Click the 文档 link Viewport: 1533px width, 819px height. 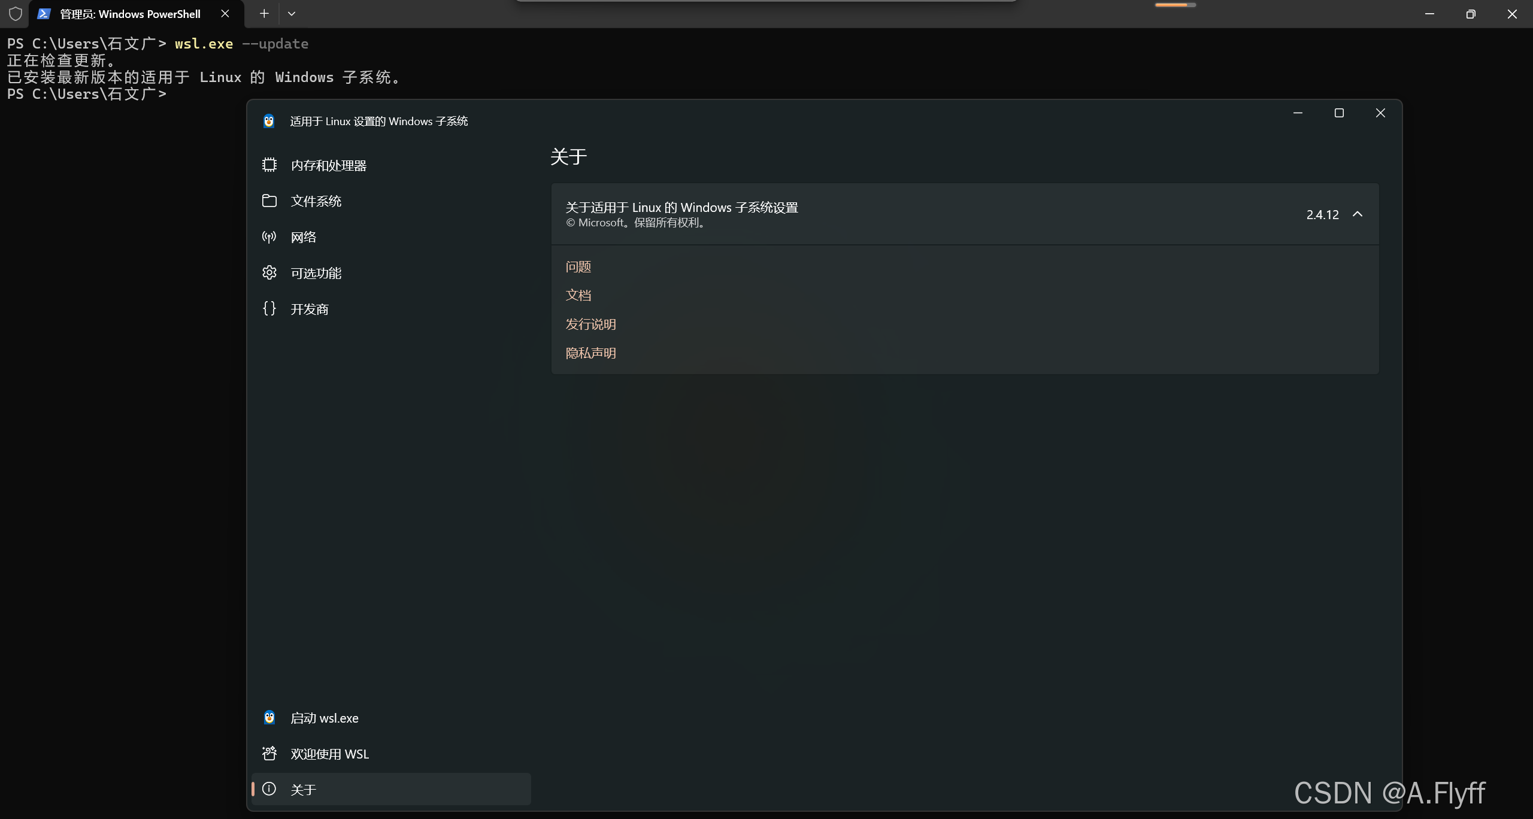tap(578, 296)
